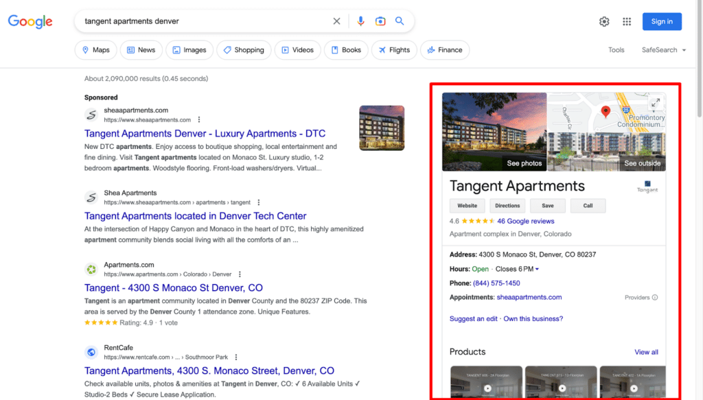Click the Save button
This screenshot has width=703, height=400.
pos(547,206)
